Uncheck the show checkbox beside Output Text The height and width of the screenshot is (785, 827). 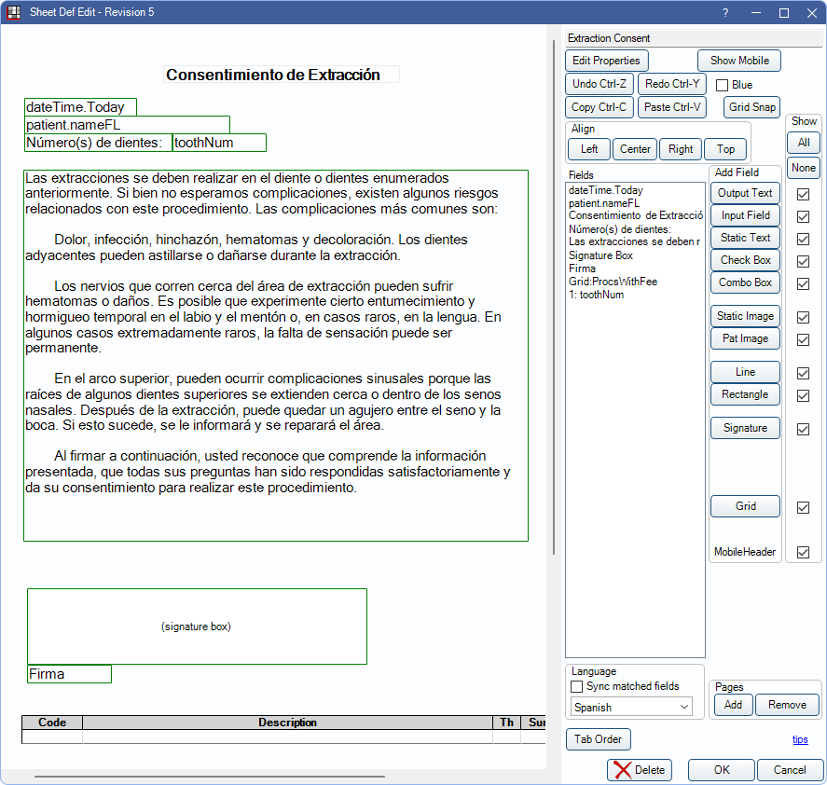click(x=803, y=194)
